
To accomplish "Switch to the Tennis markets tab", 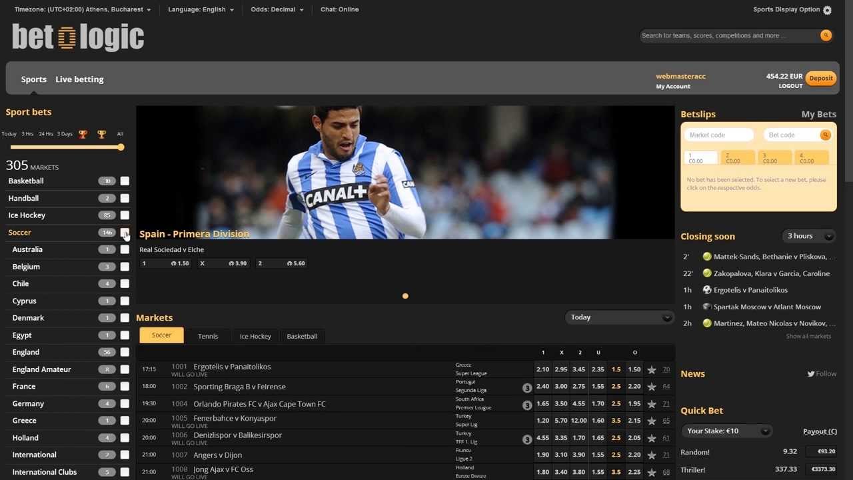I will (208, 336).
